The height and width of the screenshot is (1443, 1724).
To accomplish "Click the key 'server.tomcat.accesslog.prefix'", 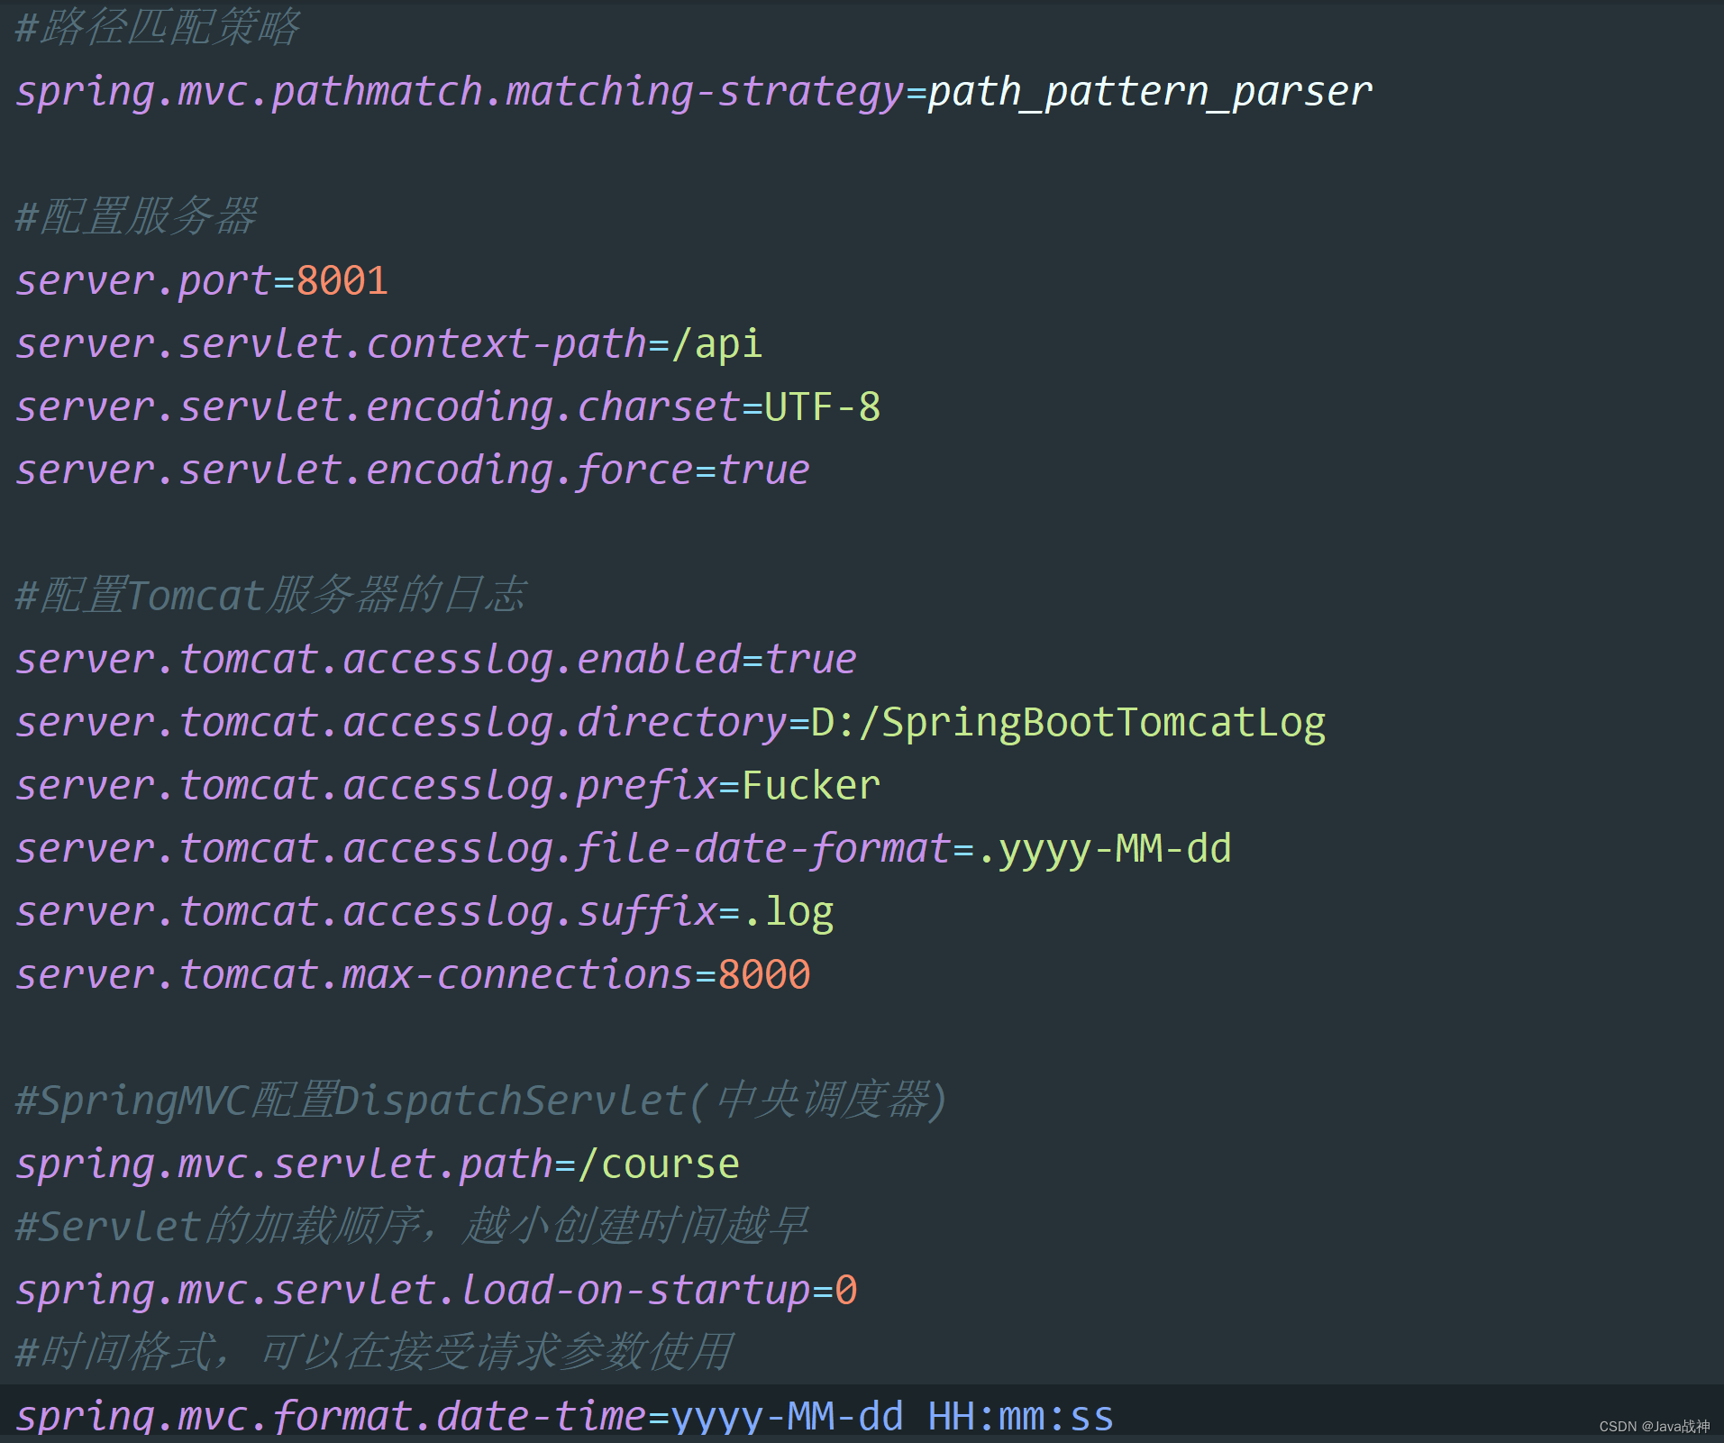I will [367, 786].
